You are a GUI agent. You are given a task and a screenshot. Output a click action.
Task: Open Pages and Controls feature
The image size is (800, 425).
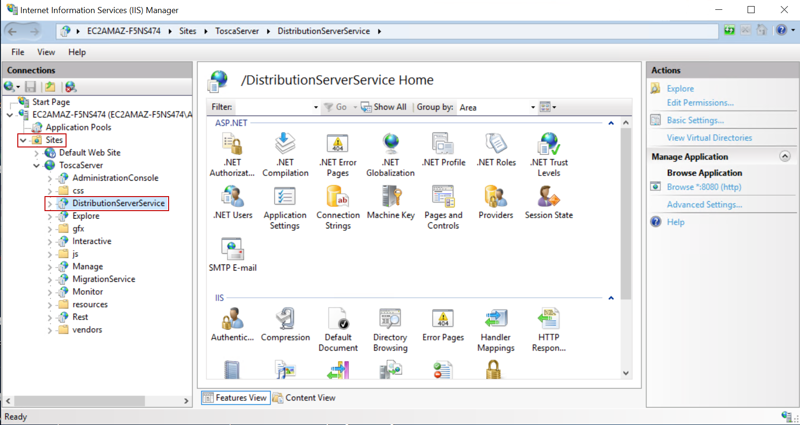tap(443, 208)
